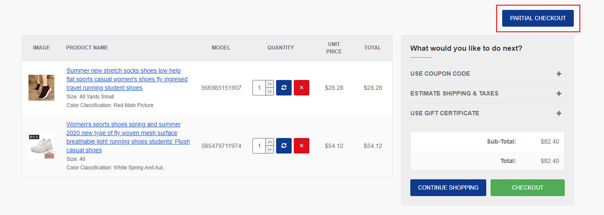The image size is (604, 215).
Task: Delete white mesh running shoes item
Action: click(x=302, y=146)
